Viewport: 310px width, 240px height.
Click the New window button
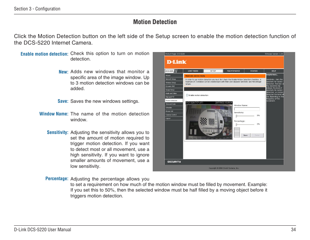246,135
